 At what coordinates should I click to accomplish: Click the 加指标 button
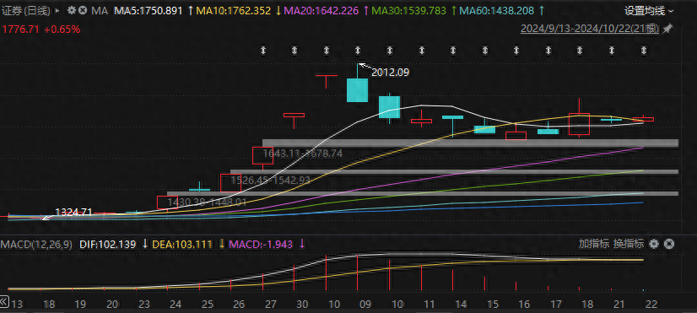(594, 244)
